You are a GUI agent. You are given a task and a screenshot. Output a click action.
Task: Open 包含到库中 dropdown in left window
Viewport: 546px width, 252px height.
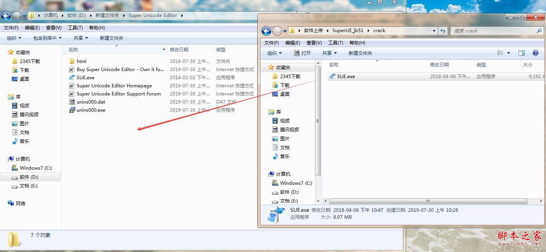pos(47,38)
